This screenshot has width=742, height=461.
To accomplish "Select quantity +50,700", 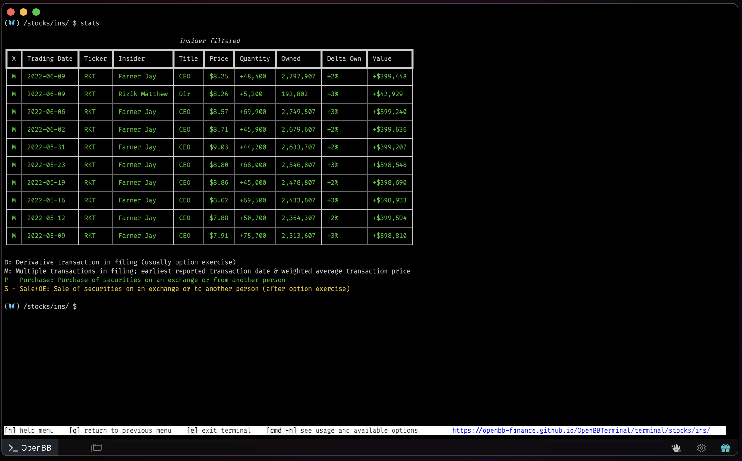I will pyautogui.click(x=253, y=218).
